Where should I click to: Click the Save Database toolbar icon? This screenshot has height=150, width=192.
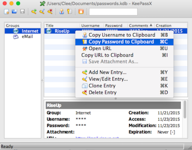[22, 11]
